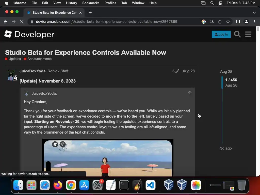Open the Tab menu

(x=124, y=3)
